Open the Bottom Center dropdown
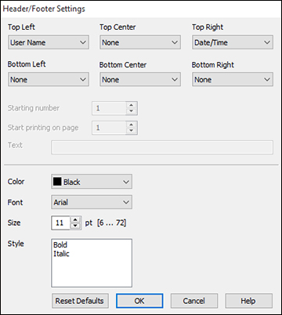Viewport: 282px width, 315px height. (140, 79)
